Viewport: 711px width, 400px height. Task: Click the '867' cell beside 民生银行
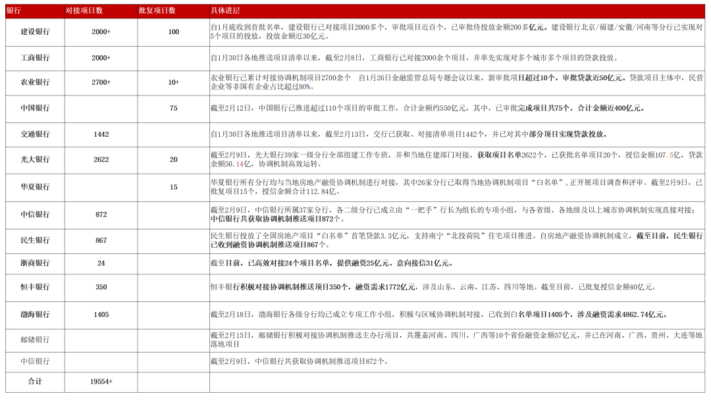(x=101, y=241)
